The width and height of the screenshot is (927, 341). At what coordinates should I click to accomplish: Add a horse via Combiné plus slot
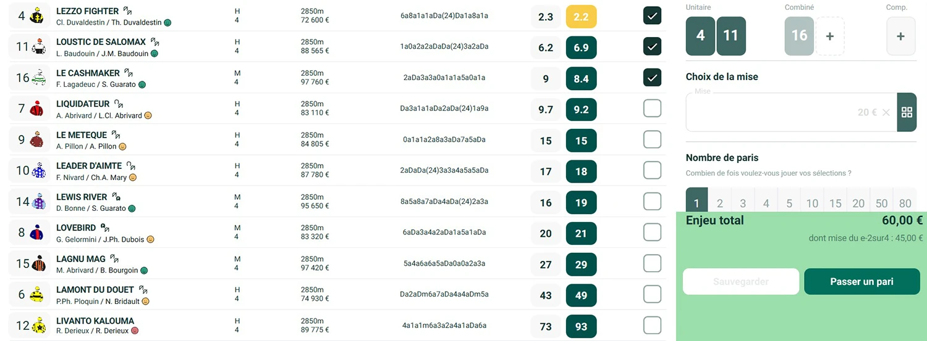tap(830, 36)
